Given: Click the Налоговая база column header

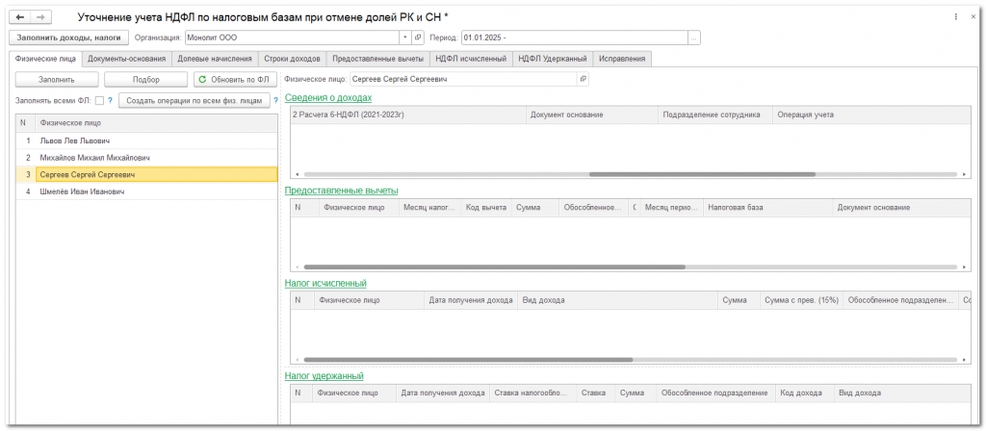Looking at the screenshot, I should (768, 208).
